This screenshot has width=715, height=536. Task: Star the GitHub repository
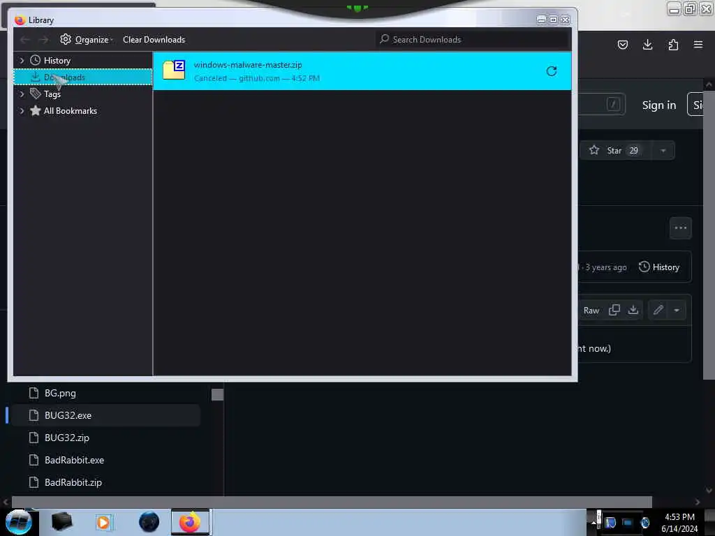[x=615, y=151]
